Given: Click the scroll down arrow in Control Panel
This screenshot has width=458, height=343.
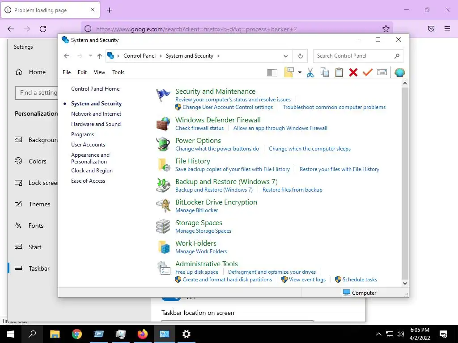Looking at the screenshot, I should click(405, 284).
